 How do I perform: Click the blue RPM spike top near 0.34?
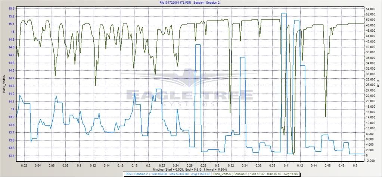(242, 57)
